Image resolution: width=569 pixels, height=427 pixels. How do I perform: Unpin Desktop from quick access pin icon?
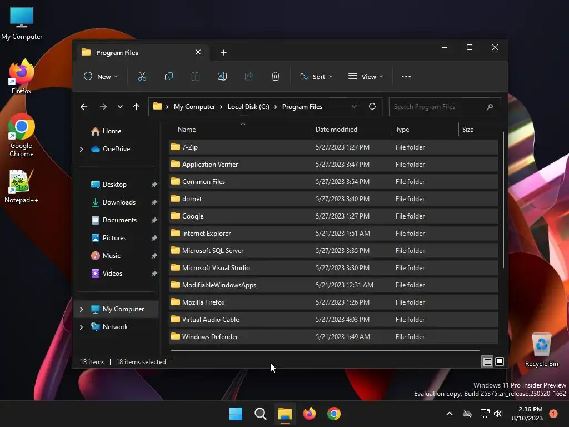point(154,185)
